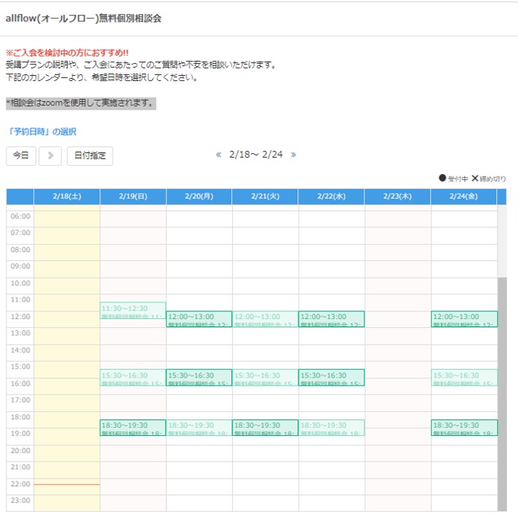Select 2/22 18:30~19:30 consultation slot
This screenshot has width=518, height=526.
pyautogui.click(x=331, y=428)
